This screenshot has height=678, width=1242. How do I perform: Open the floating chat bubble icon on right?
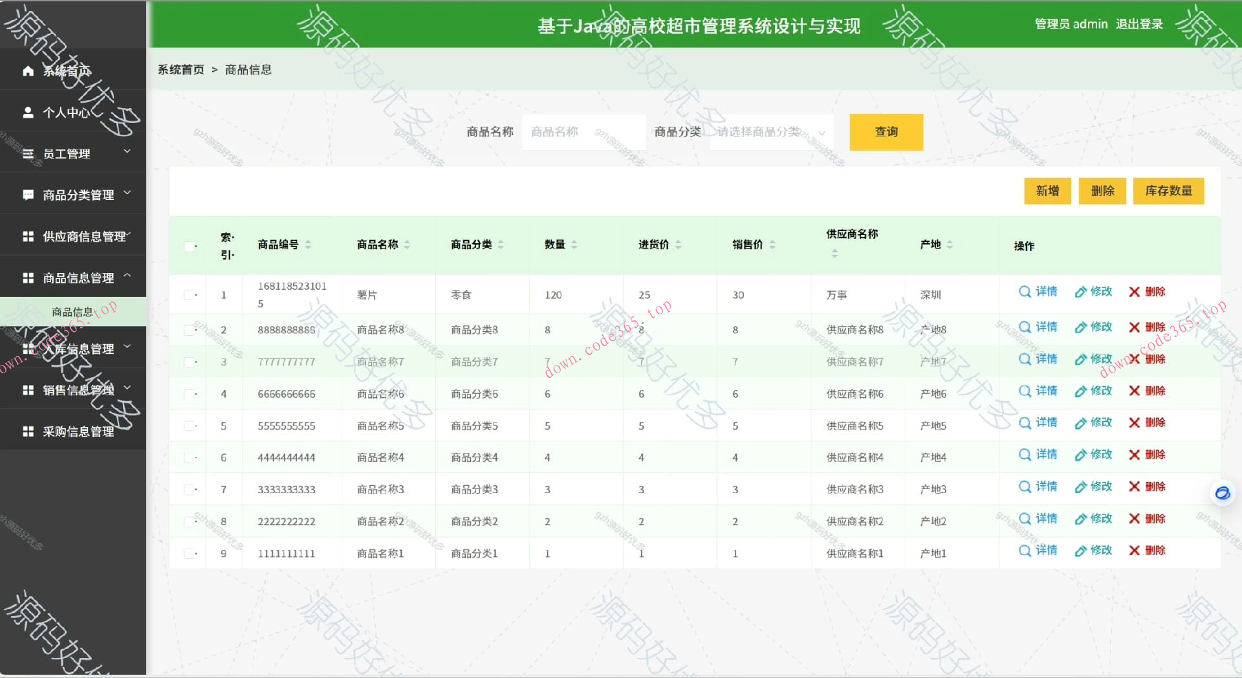(1222, 494)
